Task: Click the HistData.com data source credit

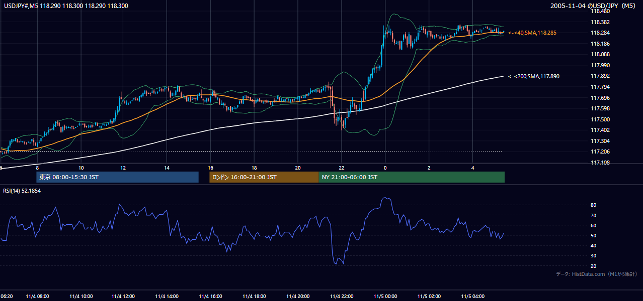Action: click(x=597, y=274)
